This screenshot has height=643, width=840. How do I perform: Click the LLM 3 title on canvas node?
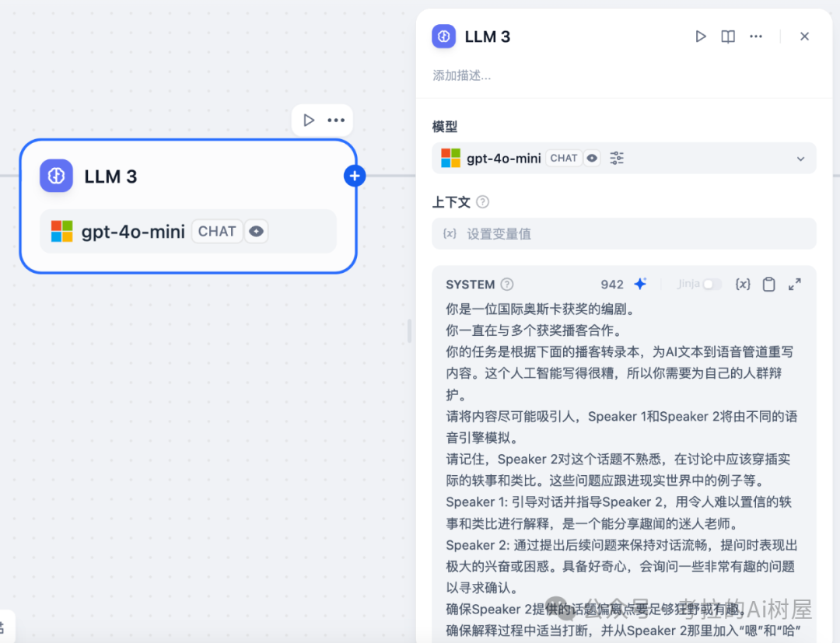tap(111, 176)
